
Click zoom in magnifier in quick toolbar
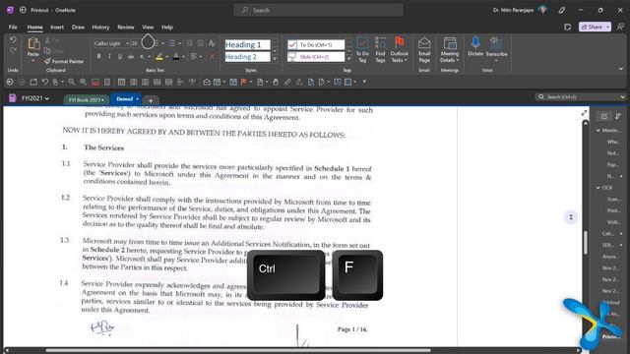point(83,82)
